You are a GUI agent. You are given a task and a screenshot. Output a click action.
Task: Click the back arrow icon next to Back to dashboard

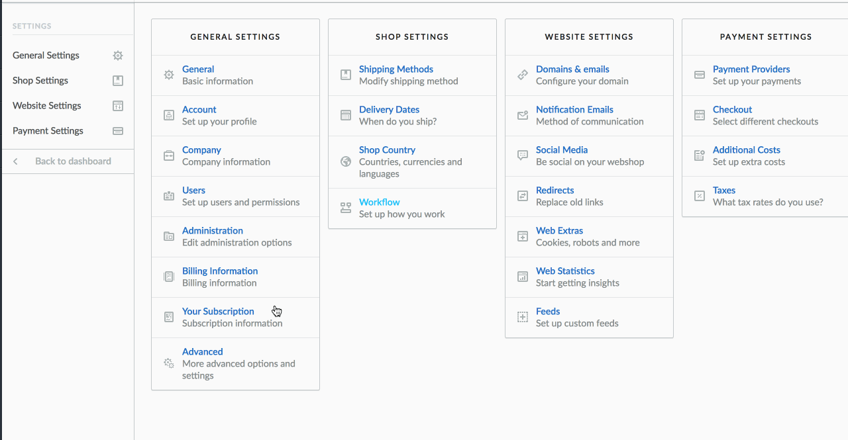coord(16,161)
